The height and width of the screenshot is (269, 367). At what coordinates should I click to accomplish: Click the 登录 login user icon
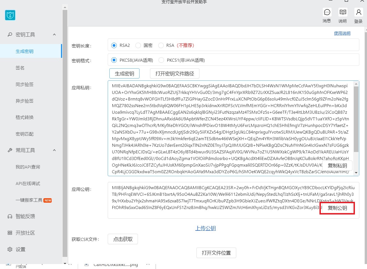(x=358, y=12)
